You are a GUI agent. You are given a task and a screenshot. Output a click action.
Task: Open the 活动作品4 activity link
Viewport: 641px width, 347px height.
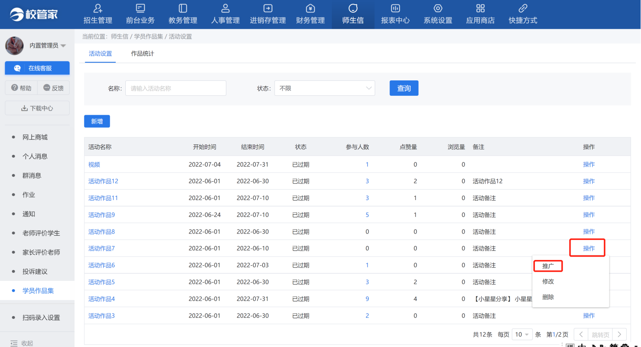[x=101, y=299]
